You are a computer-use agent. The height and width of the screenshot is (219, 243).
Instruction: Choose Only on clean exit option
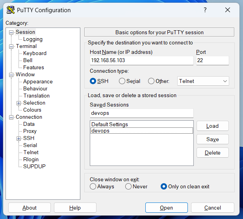(164, 186)
